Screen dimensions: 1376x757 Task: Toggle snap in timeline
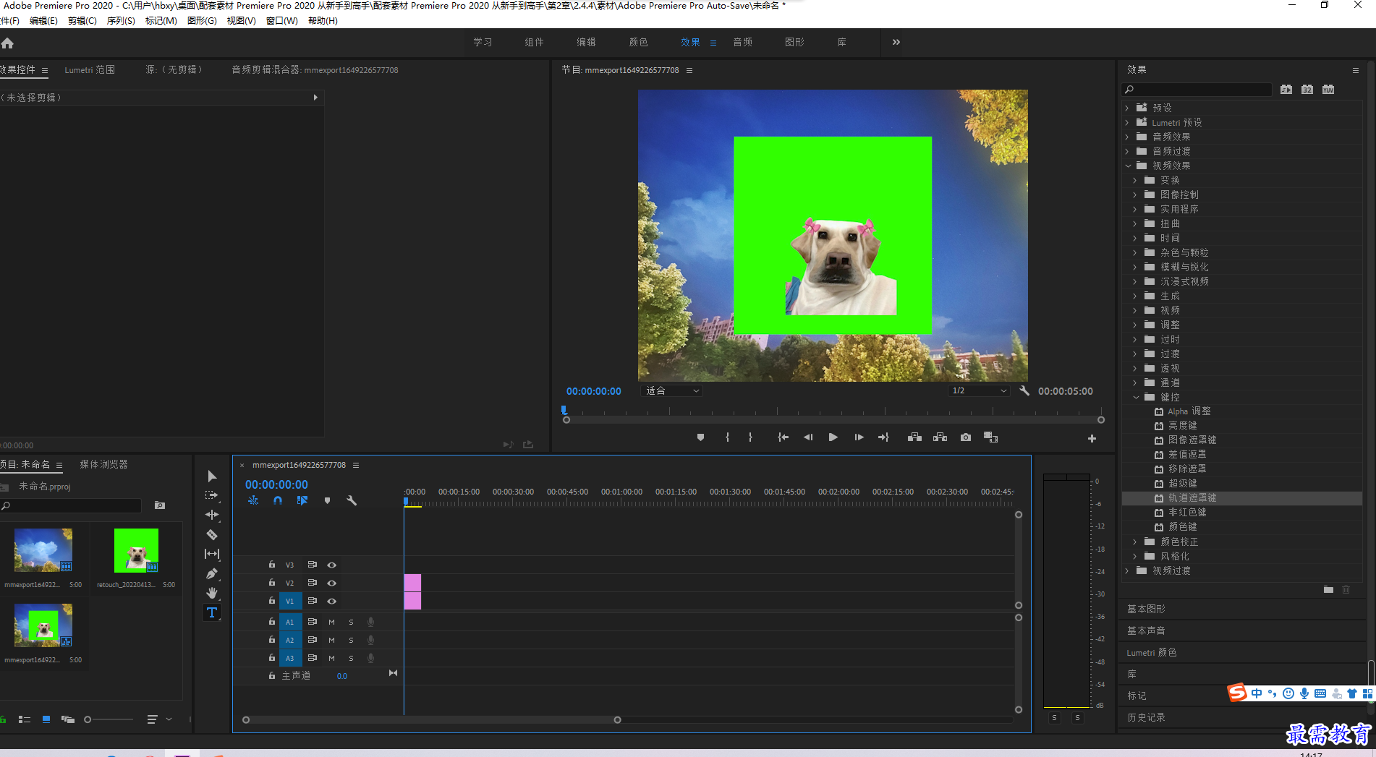point(278,500)
